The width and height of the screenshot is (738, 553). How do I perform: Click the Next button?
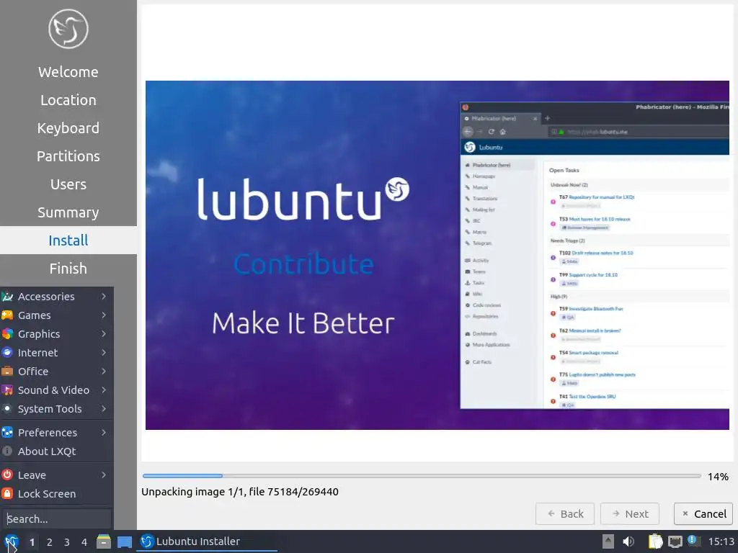630,514
